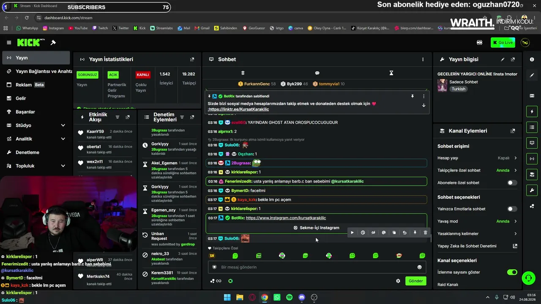This screenshot has height=304, width=541.
Task: Pop out the Etkinlik Akışı panel
Action: (x=128, y=117)
